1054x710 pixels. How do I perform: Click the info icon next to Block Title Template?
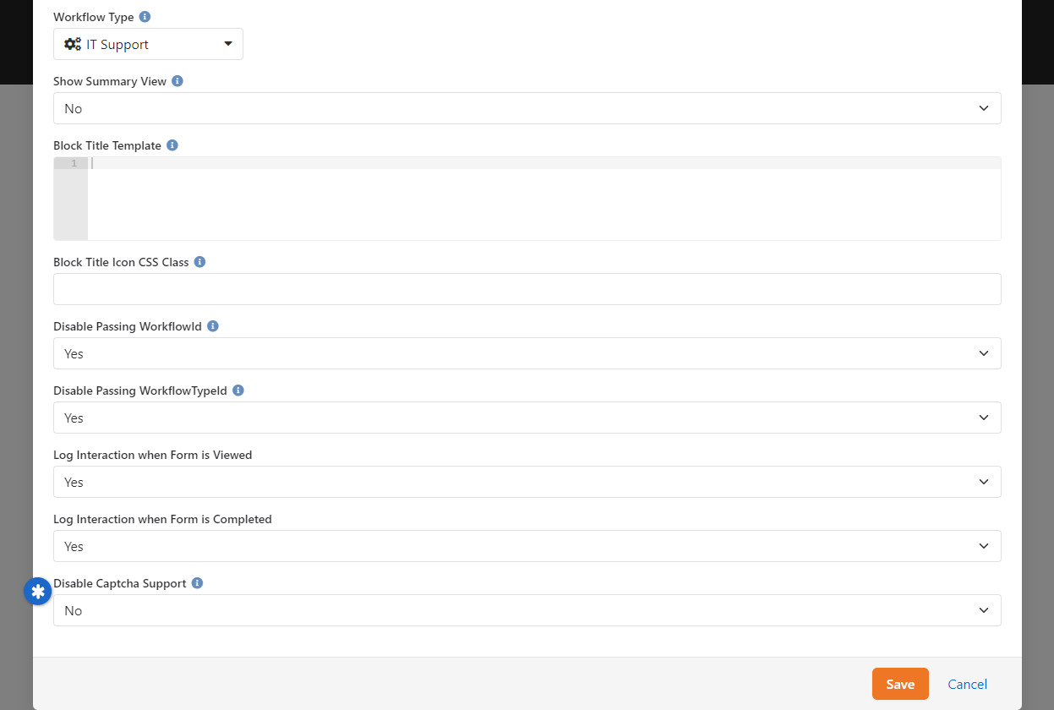[x=172, y=145]
